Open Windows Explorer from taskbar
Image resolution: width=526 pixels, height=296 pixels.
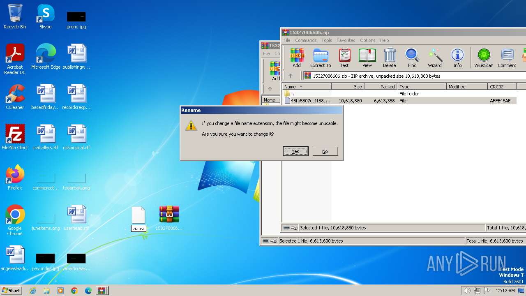[46, 291]
